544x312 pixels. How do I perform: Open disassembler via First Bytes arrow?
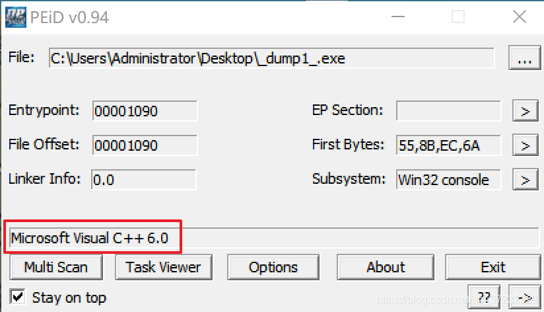[526, 145]
